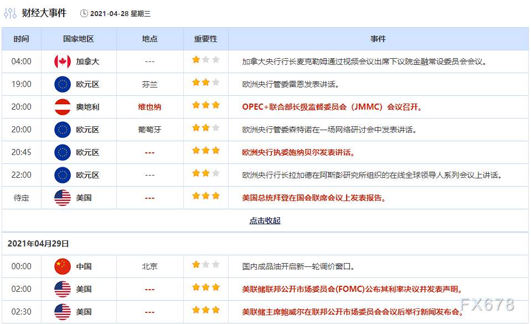Click the 02:30 time cell
This screenshot has height=324, width=531.
pyautogui.click(x=22, y=312)
